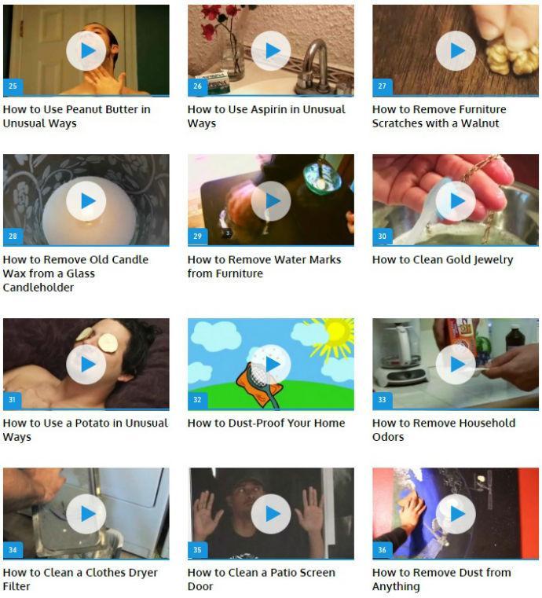Open 'How to Clean Gold Jewelry' title link

point(442,260)
